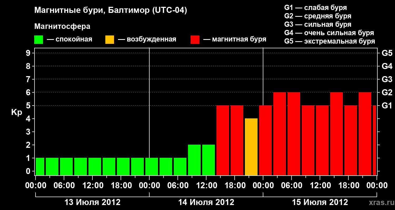Click the Kp axis value 7
Viewport: 395px width, 210px height.
(x=29, y=79)
